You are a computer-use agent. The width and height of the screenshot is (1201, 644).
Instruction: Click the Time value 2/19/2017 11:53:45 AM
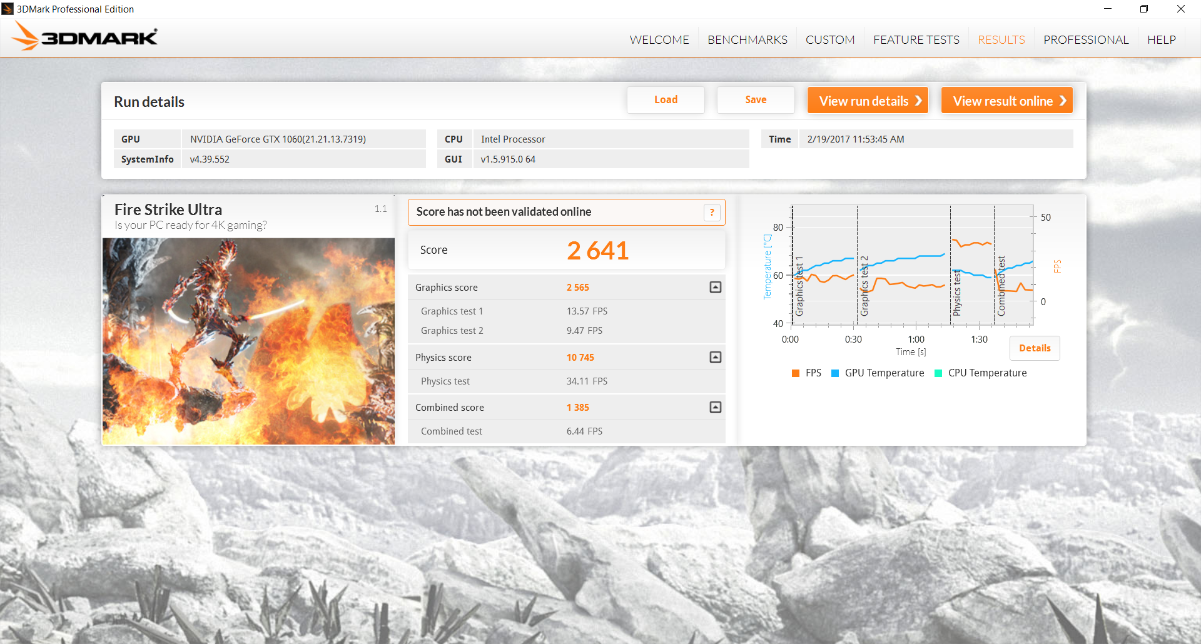tap(856, 139)
